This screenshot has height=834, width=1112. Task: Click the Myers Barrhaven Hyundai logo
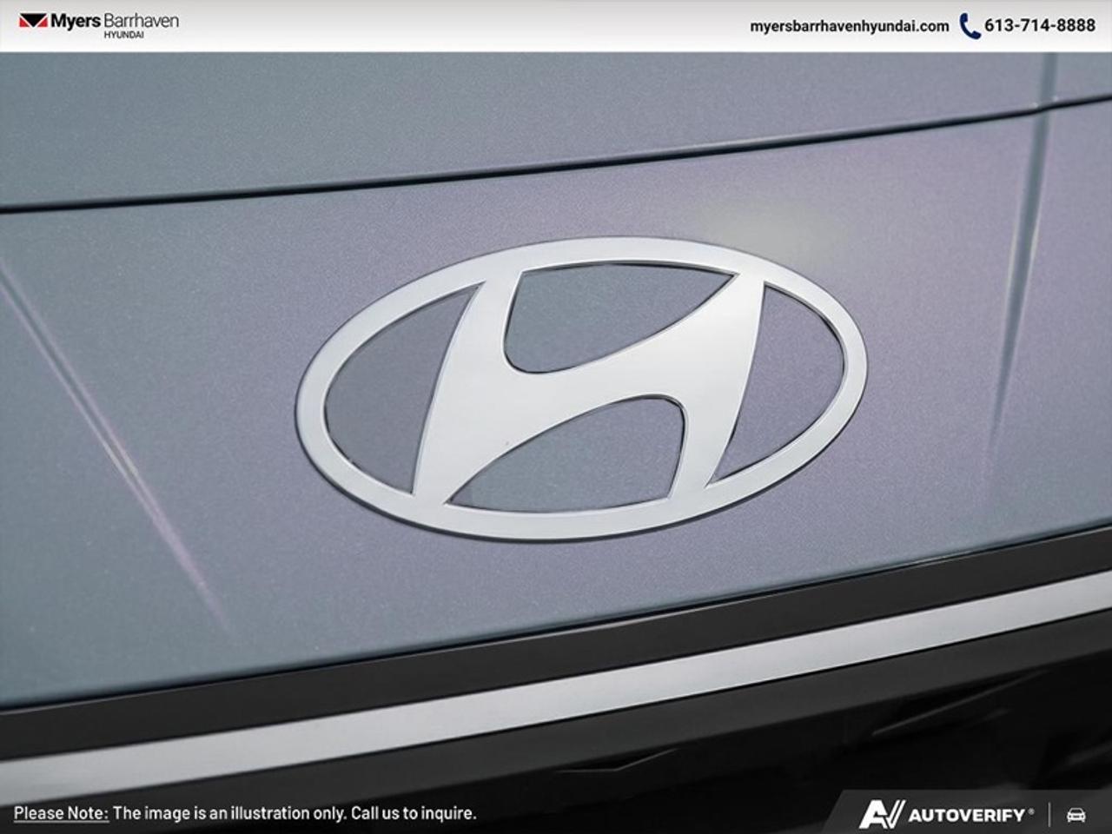click(99, 24)
